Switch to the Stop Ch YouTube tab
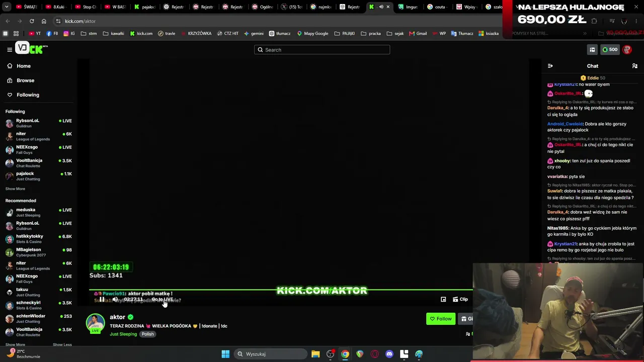This screenshot has width=644, height=362. [86, 7]
